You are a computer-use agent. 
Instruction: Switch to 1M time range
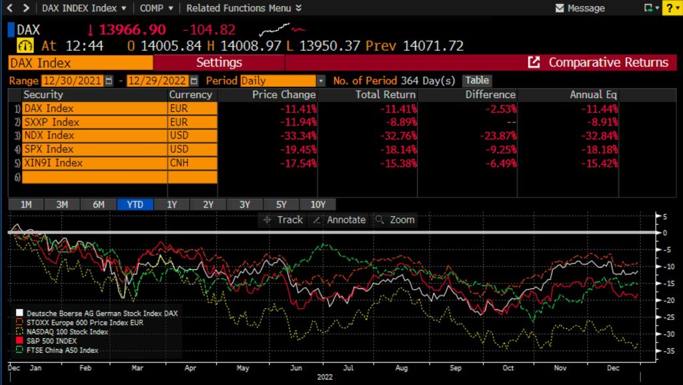[x=26, y=205]
